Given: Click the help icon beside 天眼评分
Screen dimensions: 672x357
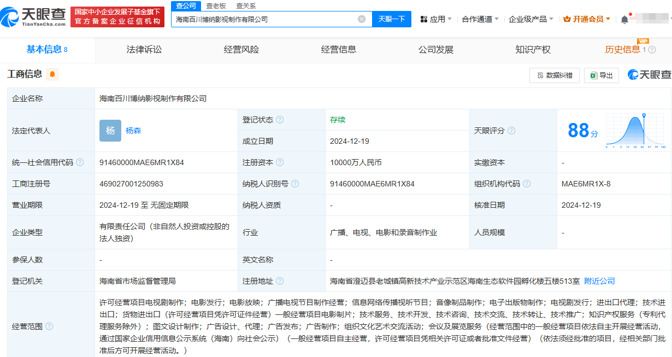Looking at the screenshot, I should (511, 131).
